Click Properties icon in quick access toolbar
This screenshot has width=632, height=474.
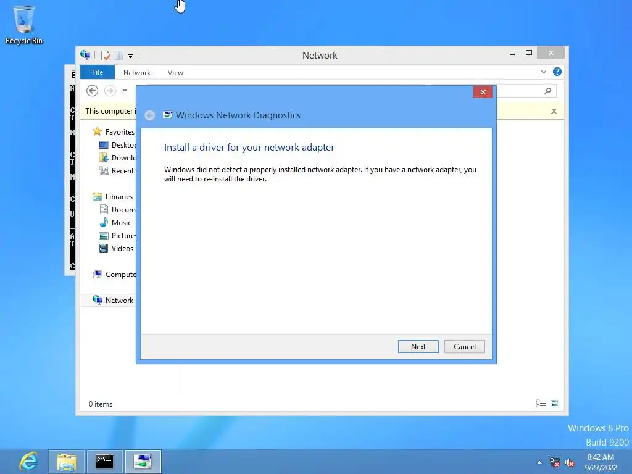106,55
